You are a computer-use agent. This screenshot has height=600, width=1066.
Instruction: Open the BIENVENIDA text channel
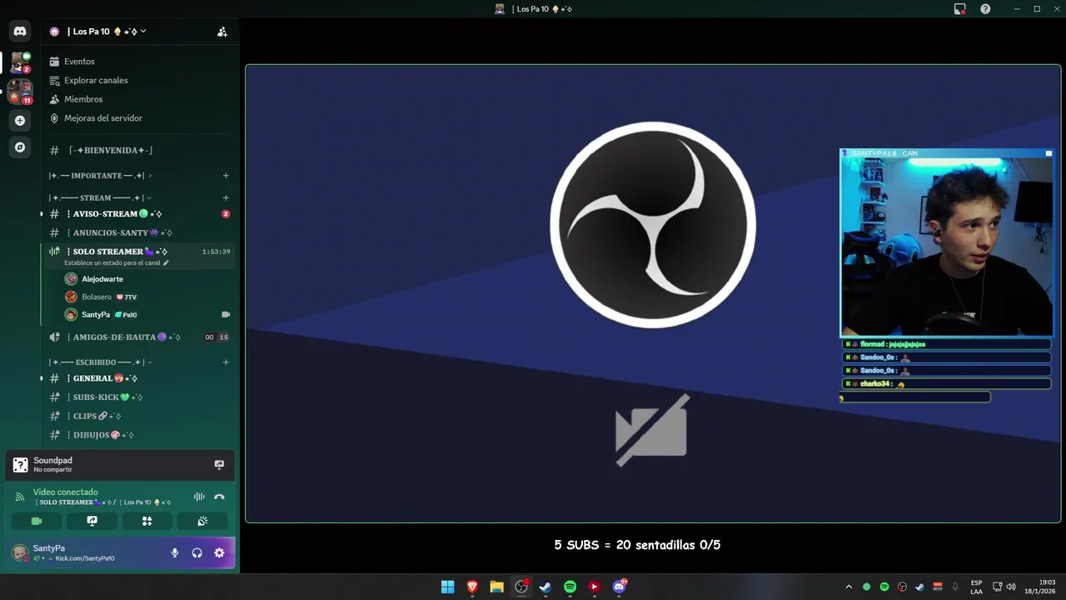[111, 150]
